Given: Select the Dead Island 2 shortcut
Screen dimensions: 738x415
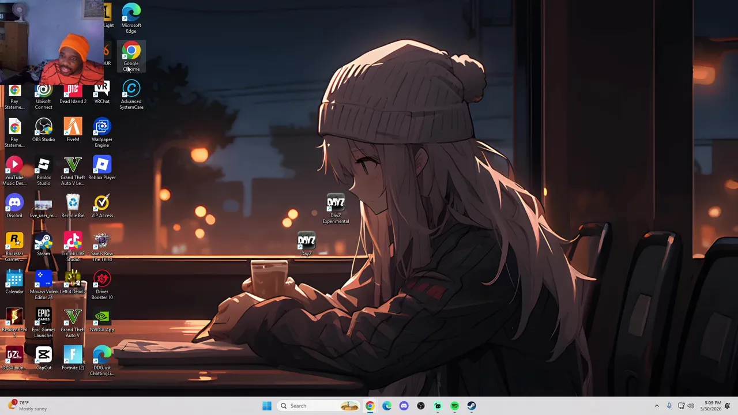Looking at the screenshot, I should [x=73, y=92].
